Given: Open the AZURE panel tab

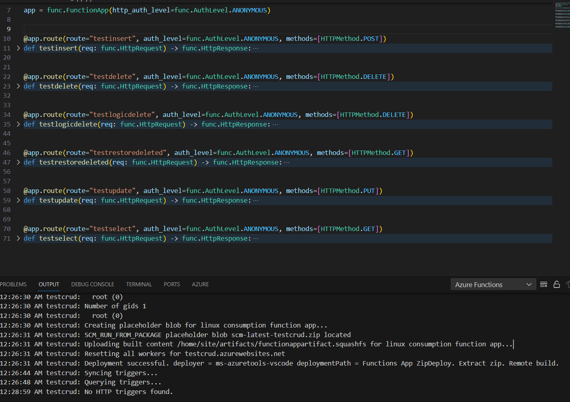Looking at the screenshot, I should [200, 284].
